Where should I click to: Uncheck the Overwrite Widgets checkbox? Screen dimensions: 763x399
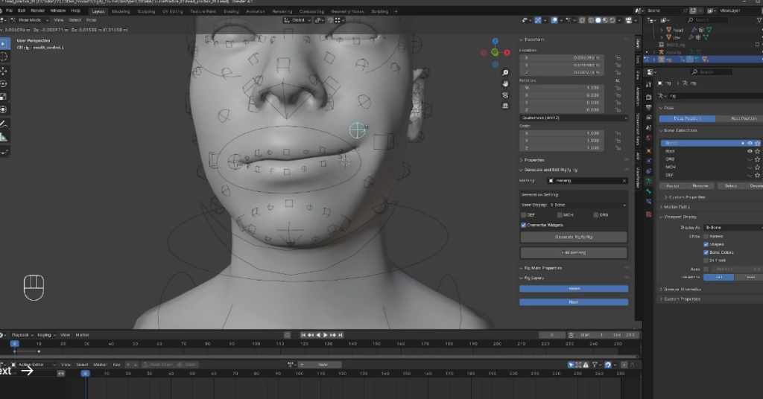point(523,225)
